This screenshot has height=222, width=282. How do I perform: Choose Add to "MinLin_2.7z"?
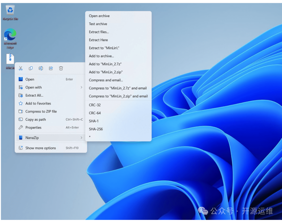click(118, 64)
